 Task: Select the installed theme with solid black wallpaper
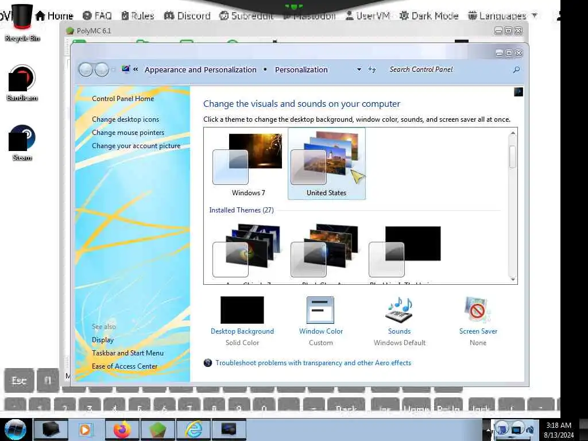coord(405,252)
